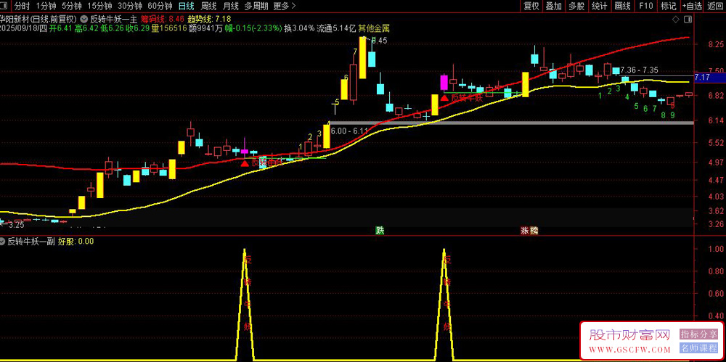Viewport: 726px width, 362px height.
Task: Open indicator dropdown beside 反转牛妖一主
Action: [83, 20]
